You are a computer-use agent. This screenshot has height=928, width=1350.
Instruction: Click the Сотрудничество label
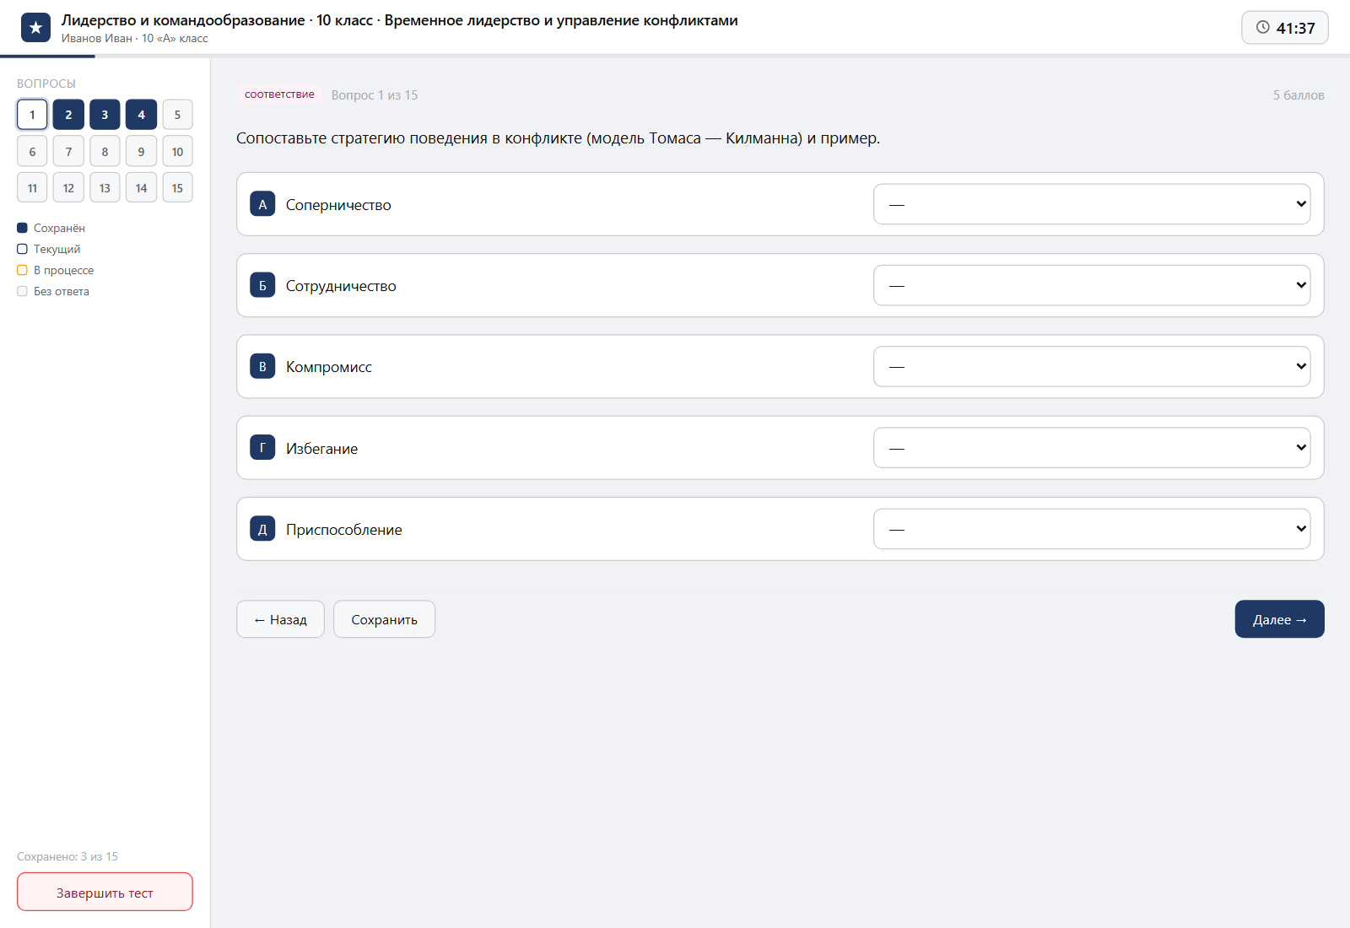pos(341,286)
